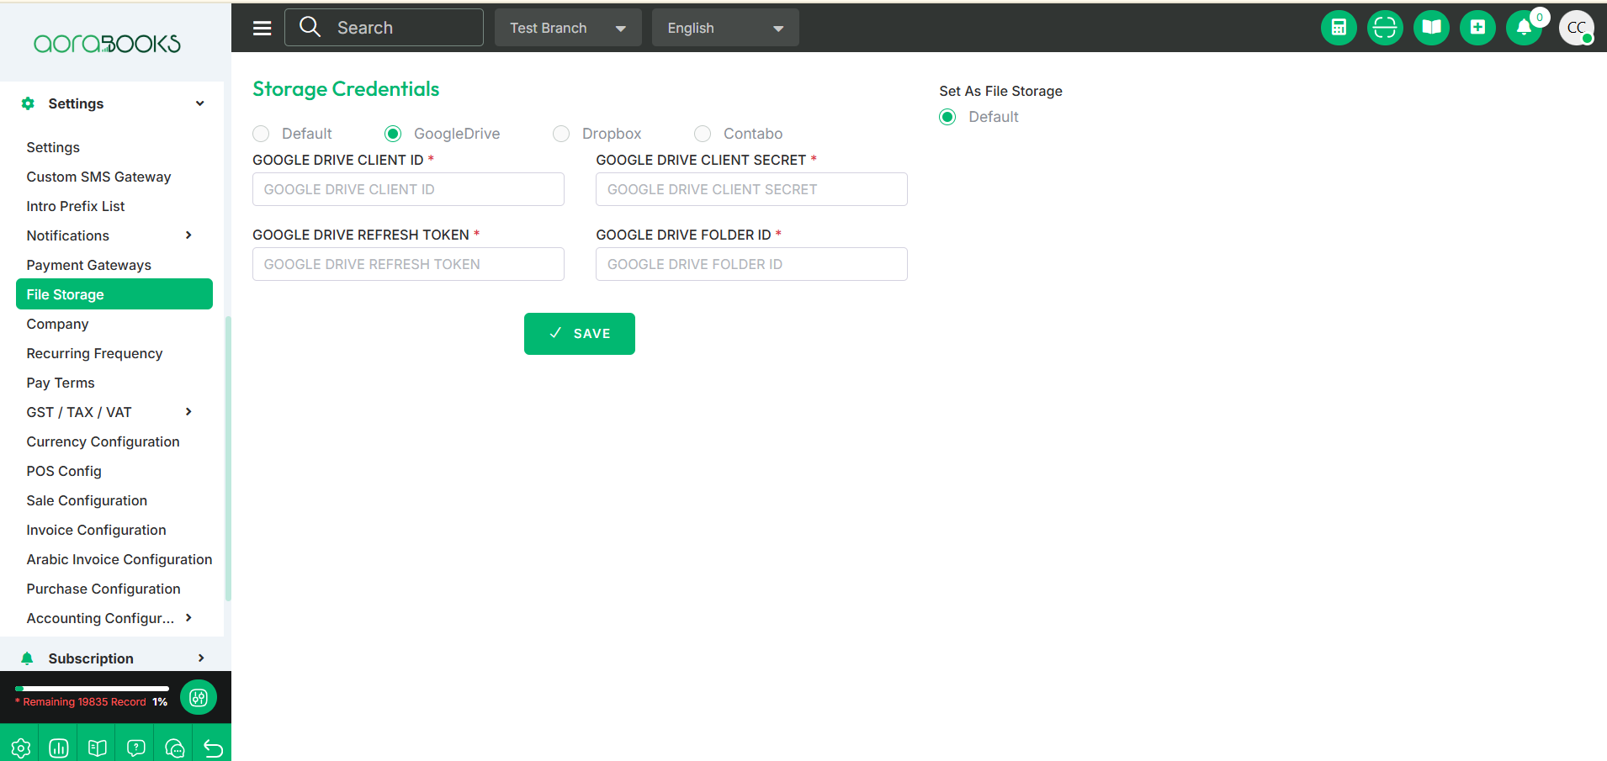
Task: Click into the Search box
Action: (x=385, y=28)
